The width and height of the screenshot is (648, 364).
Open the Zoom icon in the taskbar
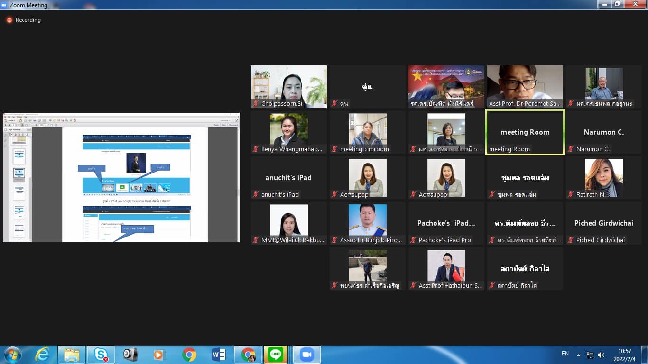306,355
